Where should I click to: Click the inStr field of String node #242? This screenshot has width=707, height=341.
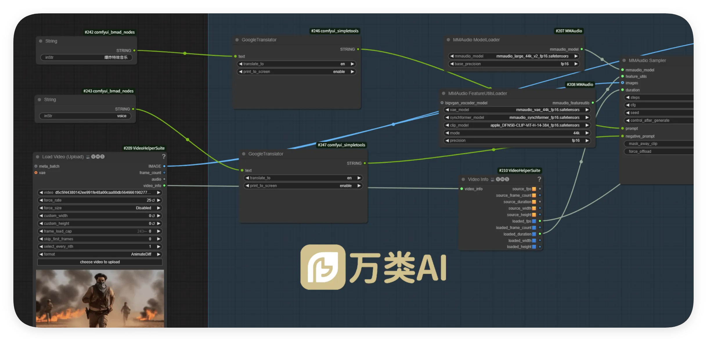click(86, 57)
